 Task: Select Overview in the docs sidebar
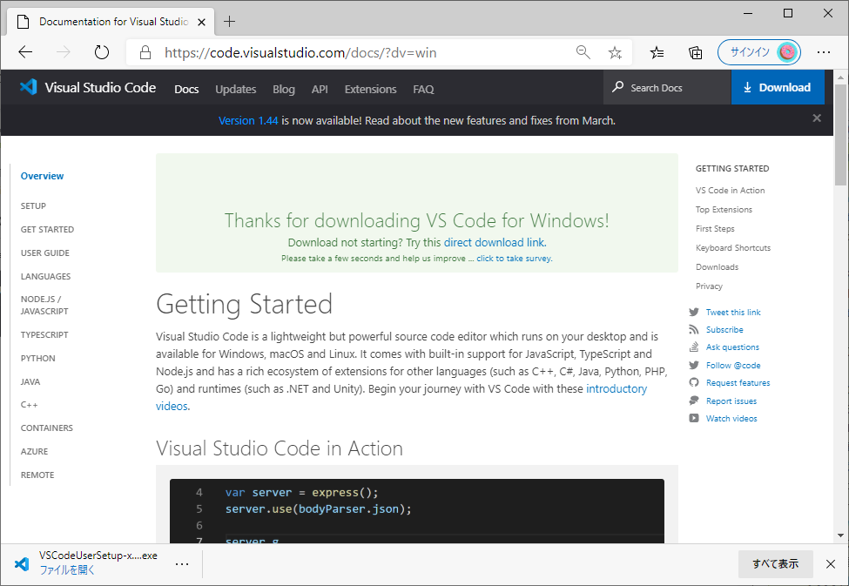43,176
